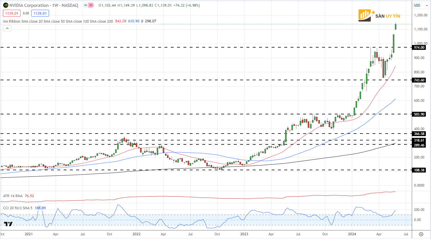Select the ATR 14 RMA indicator label
The width and height of the screenshot is (431, 239).
13,196
